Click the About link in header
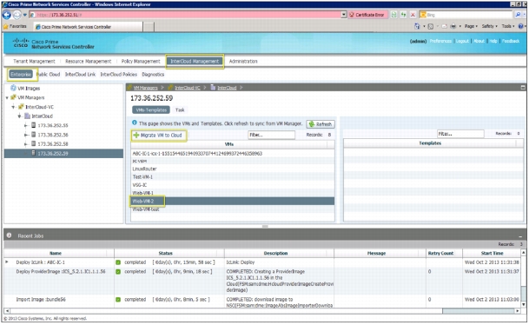Screen dimensions: 529x325 pyautogui.click(x=479, y=41)
